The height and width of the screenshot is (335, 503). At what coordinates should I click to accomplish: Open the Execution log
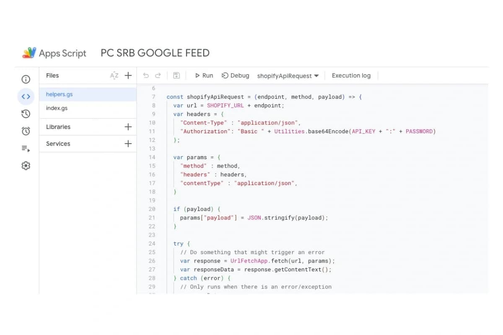pyautogui.click(x=351, y=76)
